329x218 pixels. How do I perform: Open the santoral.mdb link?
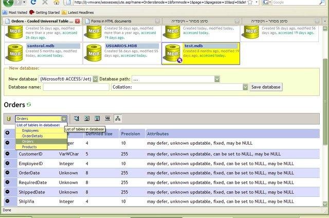(x=41, y=46)
